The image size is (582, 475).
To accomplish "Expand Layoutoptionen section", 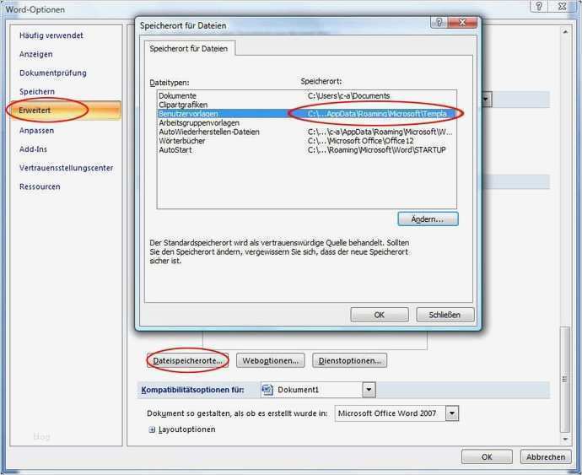I will [152, 429].
